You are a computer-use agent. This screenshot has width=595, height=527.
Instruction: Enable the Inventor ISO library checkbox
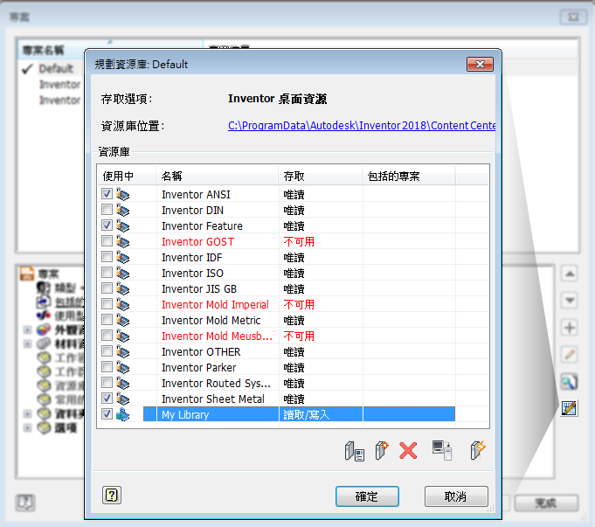[x=107, y=273]
